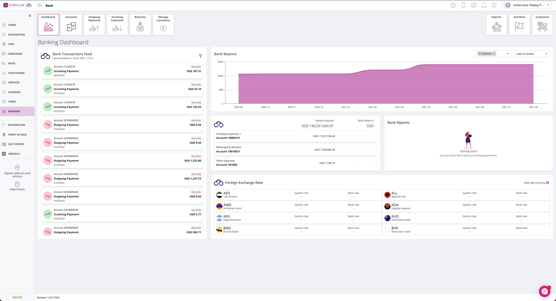The width and height of the screenshot is (556, 301).
Task: Clear the 37 selected accounts tag
Action: [494, 54]
